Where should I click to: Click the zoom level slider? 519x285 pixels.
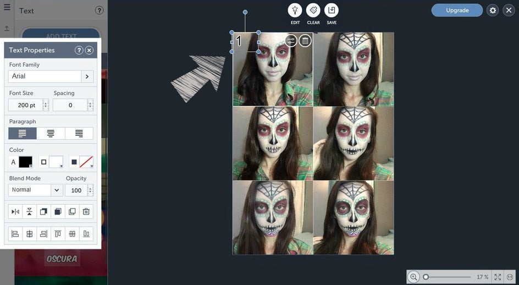(x=448, y=277)
